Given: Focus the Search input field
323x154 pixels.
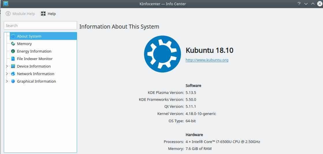Looking at the screenshot, I should tap(40, 25).
